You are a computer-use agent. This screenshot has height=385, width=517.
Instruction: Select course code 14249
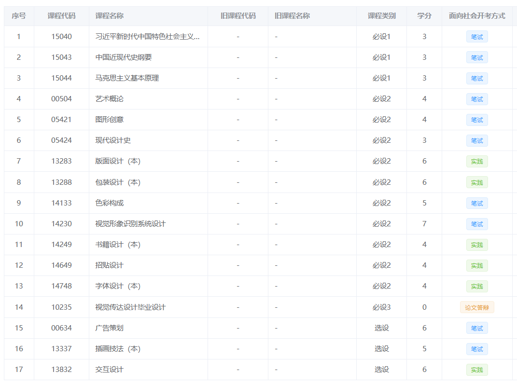61,245
